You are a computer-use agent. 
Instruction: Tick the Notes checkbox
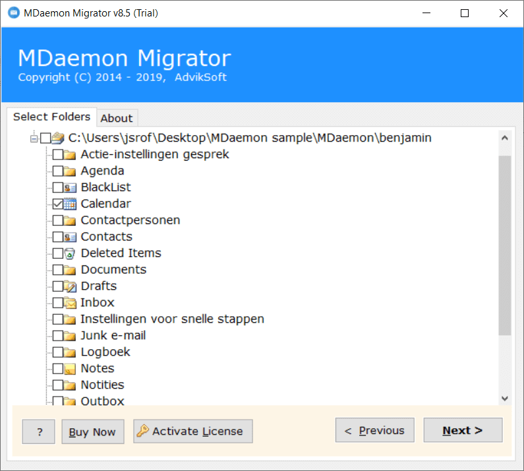(x=58, y=368)
